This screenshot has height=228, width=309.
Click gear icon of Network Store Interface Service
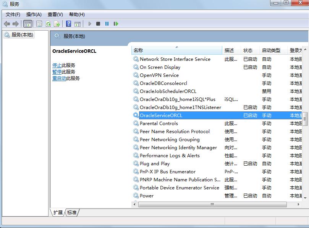point(136,59)
